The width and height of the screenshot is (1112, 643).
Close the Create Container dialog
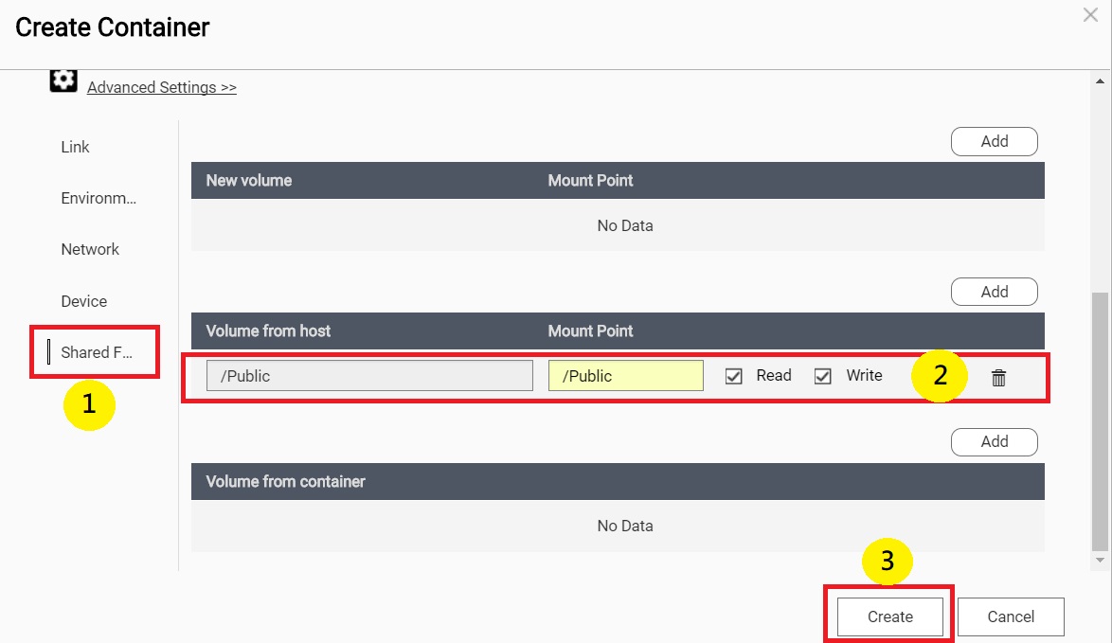tap(1090, 14)
